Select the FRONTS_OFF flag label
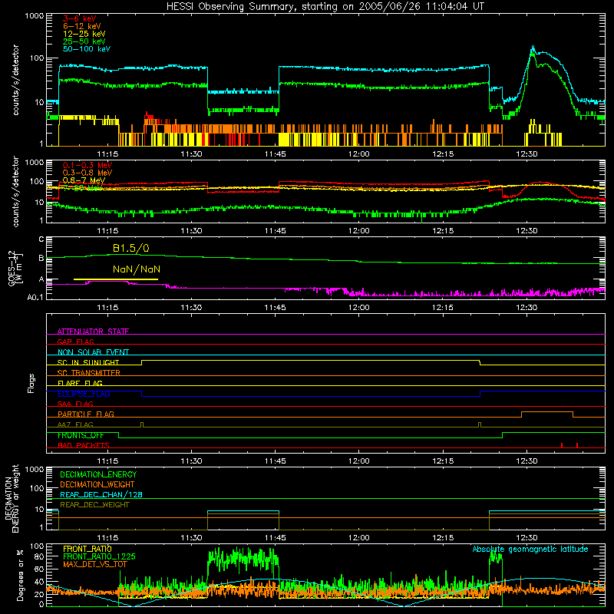The image size is (614, 614). tap(81, 435)
